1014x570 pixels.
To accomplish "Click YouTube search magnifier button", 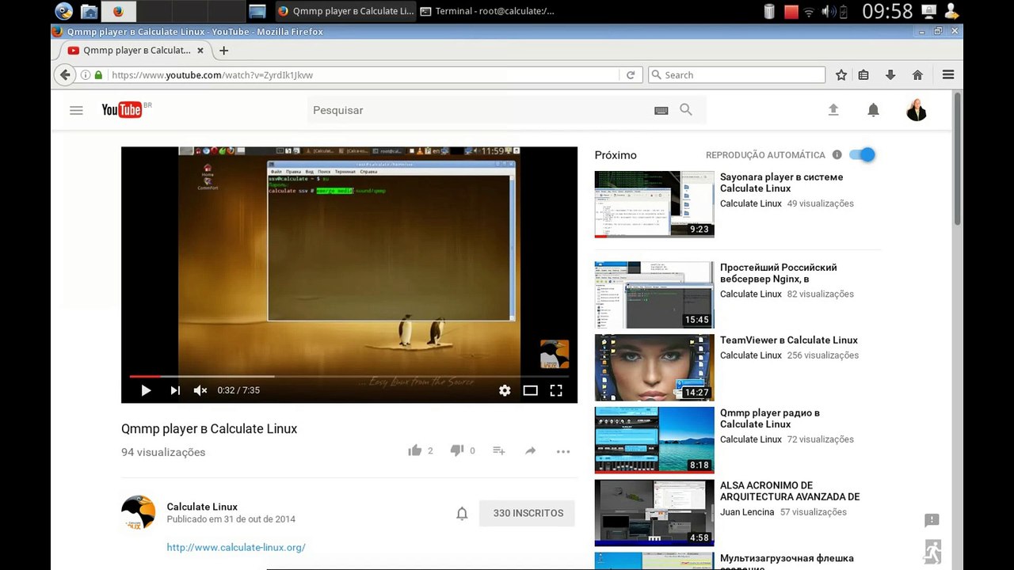I will (686, 110).
